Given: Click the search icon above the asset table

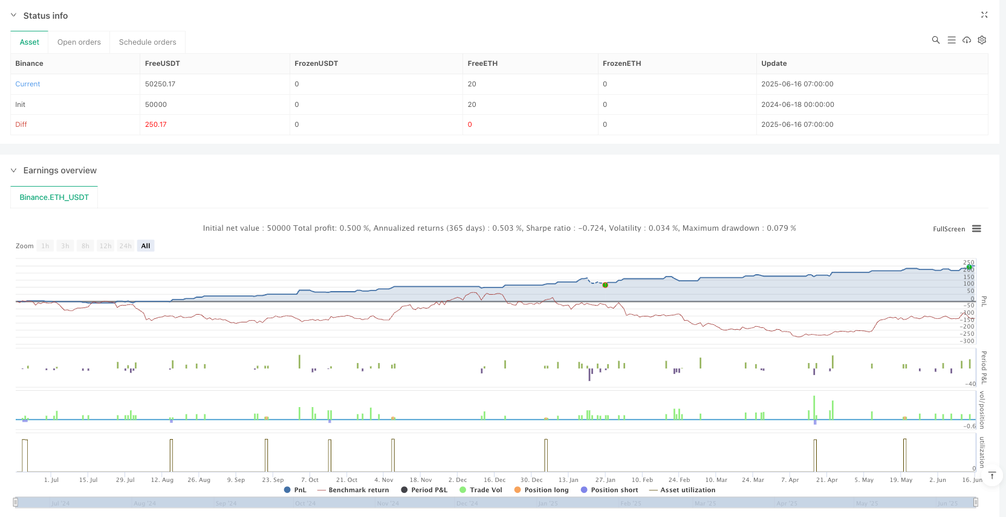Looking at the screenshot, I should tap(935, 40).
